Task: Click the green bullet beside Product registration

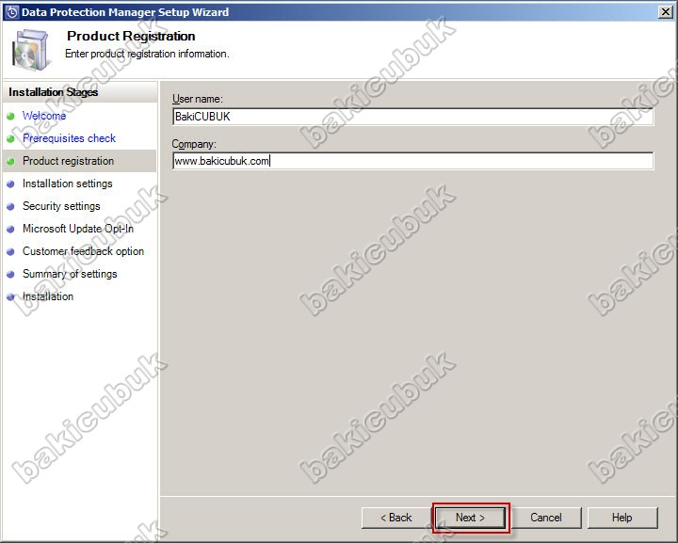Action: click(x=10, y=162)
